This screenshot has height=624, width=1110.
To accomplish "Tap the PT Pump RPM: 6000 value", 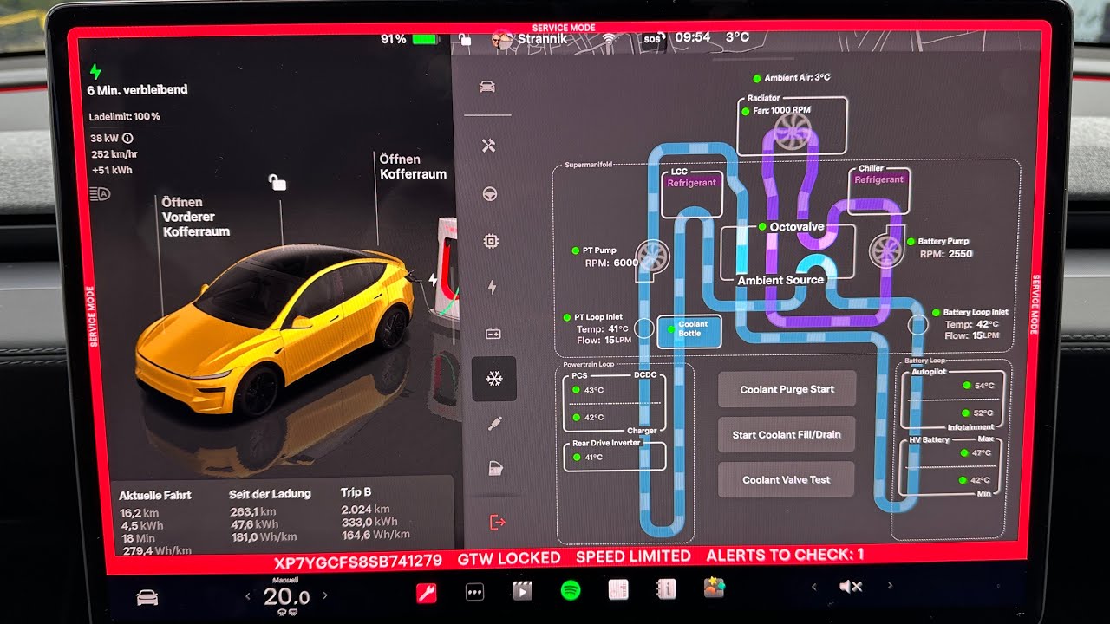I will 611,263.
